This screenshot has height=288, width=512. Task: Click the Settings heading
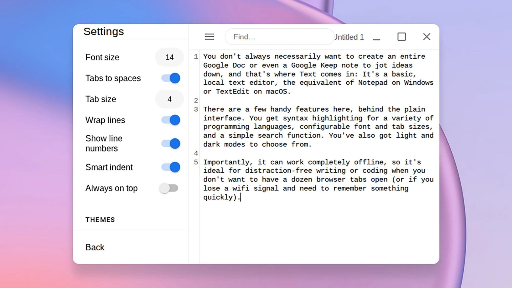point(103,31)
